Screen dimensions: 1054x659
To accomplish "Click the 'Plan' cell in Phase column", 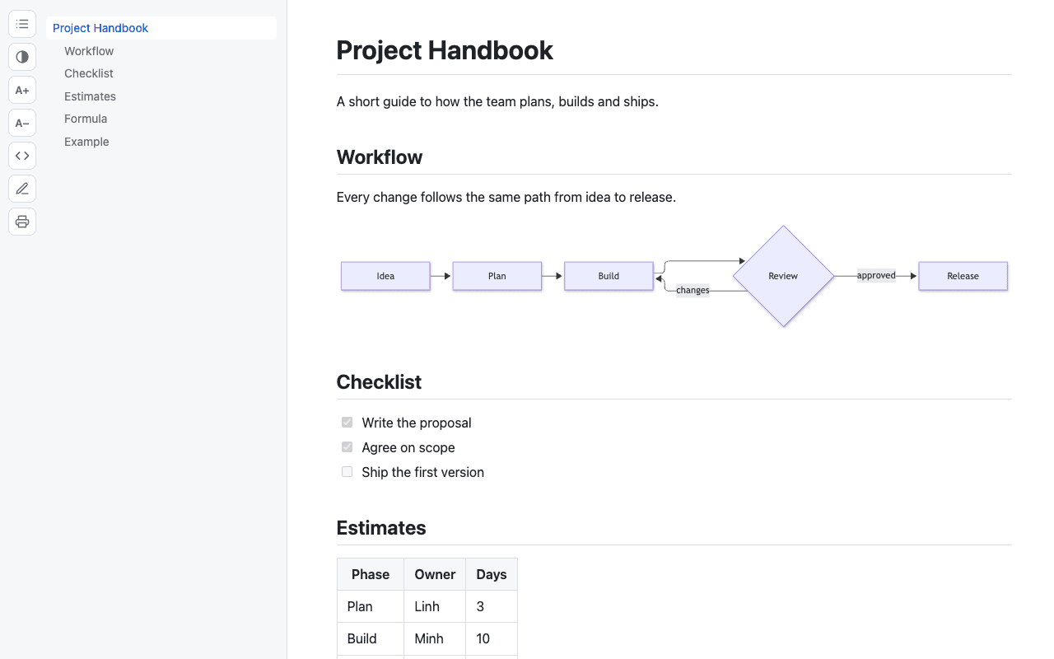I will click(x=371, y=606).
